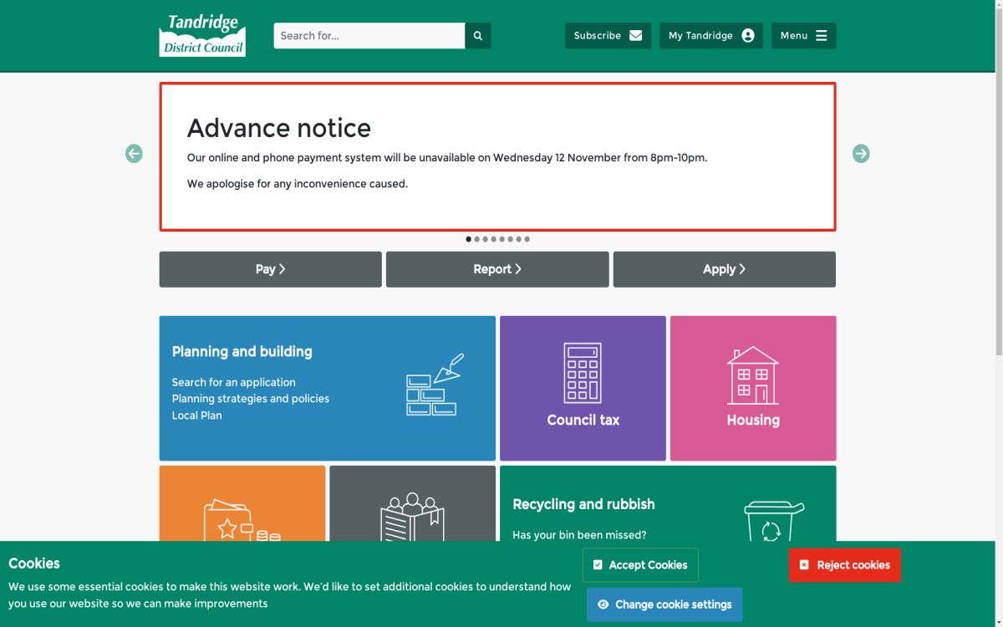
Task: Select the Housing house icon
Action: (753, 375)
